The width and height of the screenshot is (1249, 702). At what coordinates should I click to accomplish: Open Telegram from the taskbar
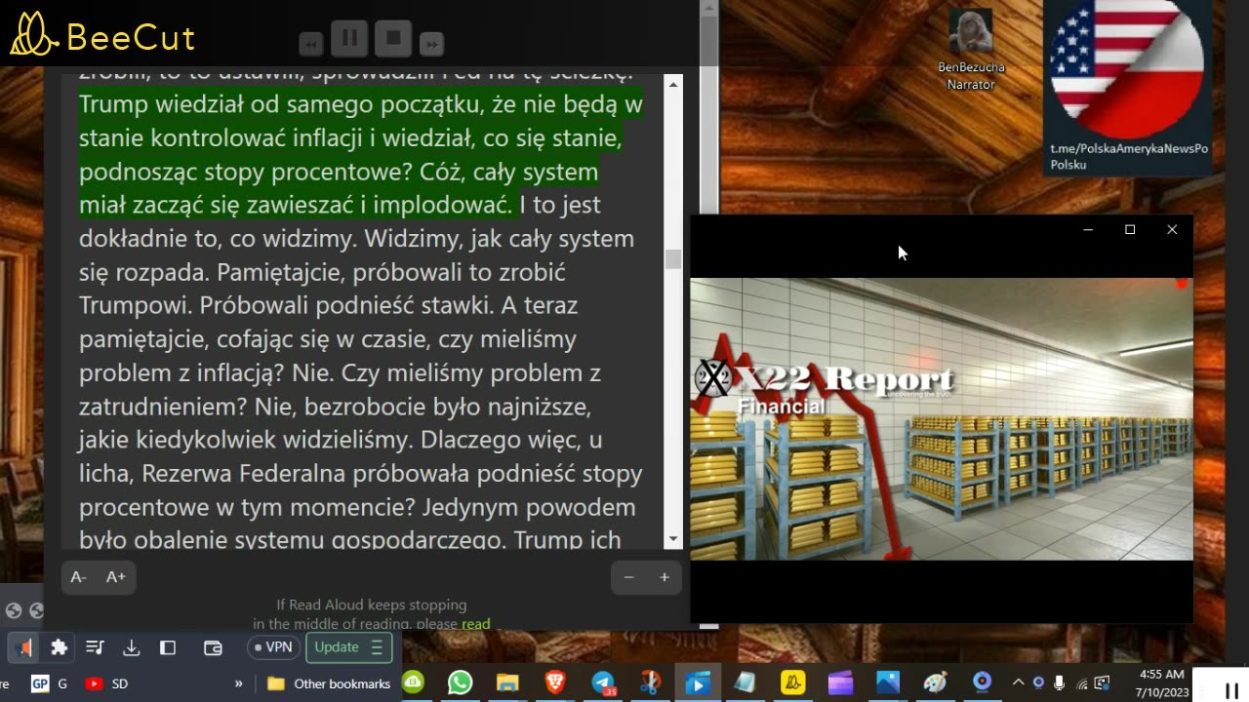[x=603, y=682]
